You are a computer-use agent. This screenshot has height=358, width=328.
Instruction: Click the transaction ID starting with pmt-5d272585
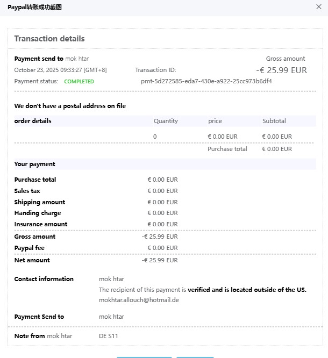206,81
